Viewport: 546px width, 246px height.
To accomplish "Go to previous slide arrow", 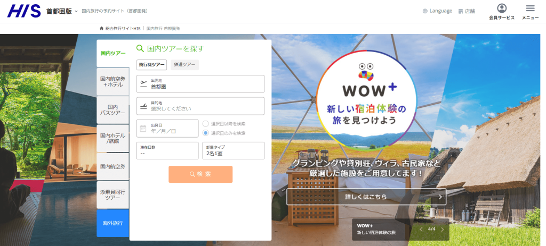I will point(421,230).
